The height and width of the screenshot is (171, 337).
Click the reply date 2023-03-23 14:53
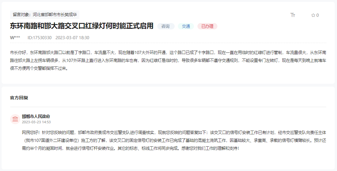36,122
